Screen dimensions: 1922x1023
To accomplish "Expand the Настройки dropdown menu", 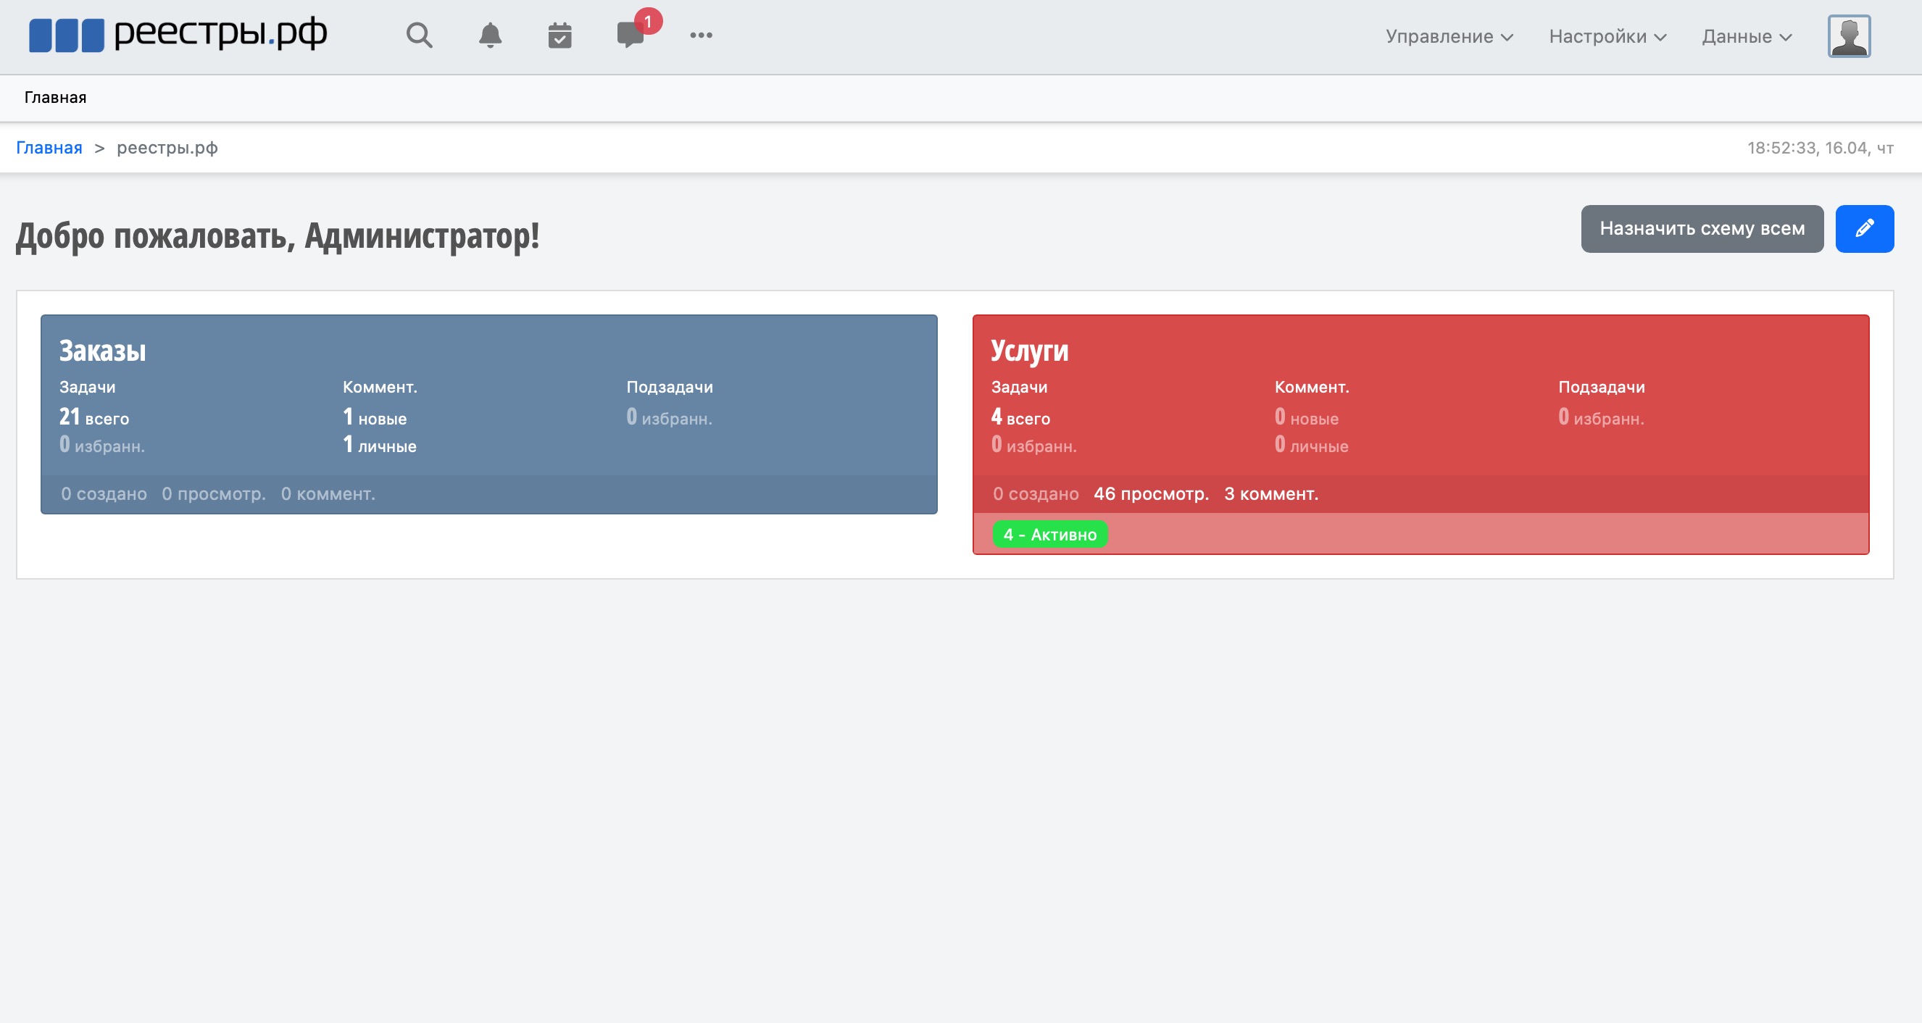I will coord(1607,36).
